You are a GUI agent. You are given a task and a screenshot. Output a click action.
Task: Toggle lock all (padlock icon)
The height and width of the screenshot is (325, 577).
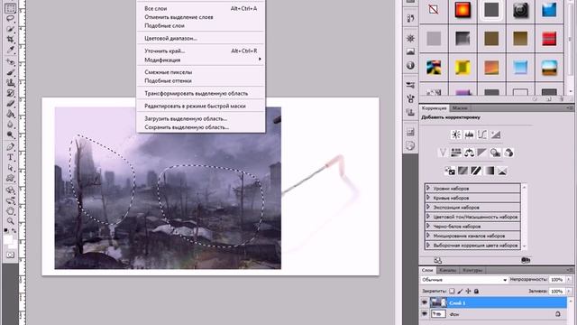pos(476,291)
